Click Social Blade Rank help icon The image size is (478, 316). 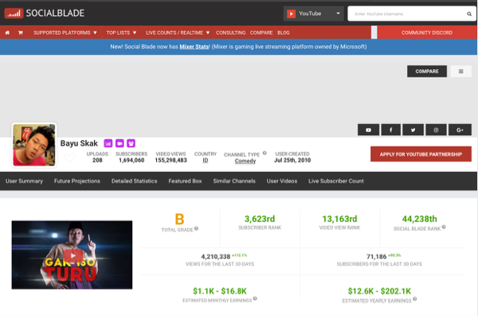444,227
